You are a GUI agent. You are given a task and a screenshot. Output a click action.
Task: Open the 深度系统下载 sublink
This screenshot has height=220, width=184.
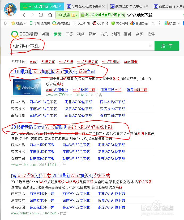click(137, 90)
